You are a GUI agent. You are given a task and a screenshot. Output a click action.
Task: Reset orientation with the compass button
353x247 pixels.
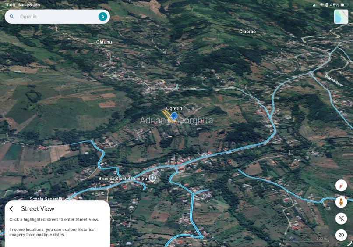coord(341,186)
